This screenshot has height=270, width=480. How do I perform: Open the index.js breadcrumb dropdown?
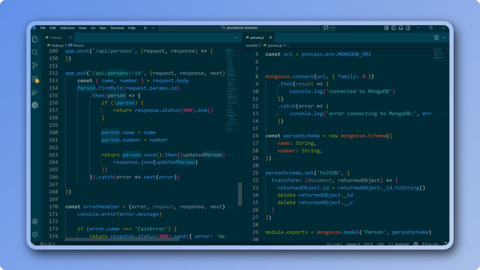54,46
